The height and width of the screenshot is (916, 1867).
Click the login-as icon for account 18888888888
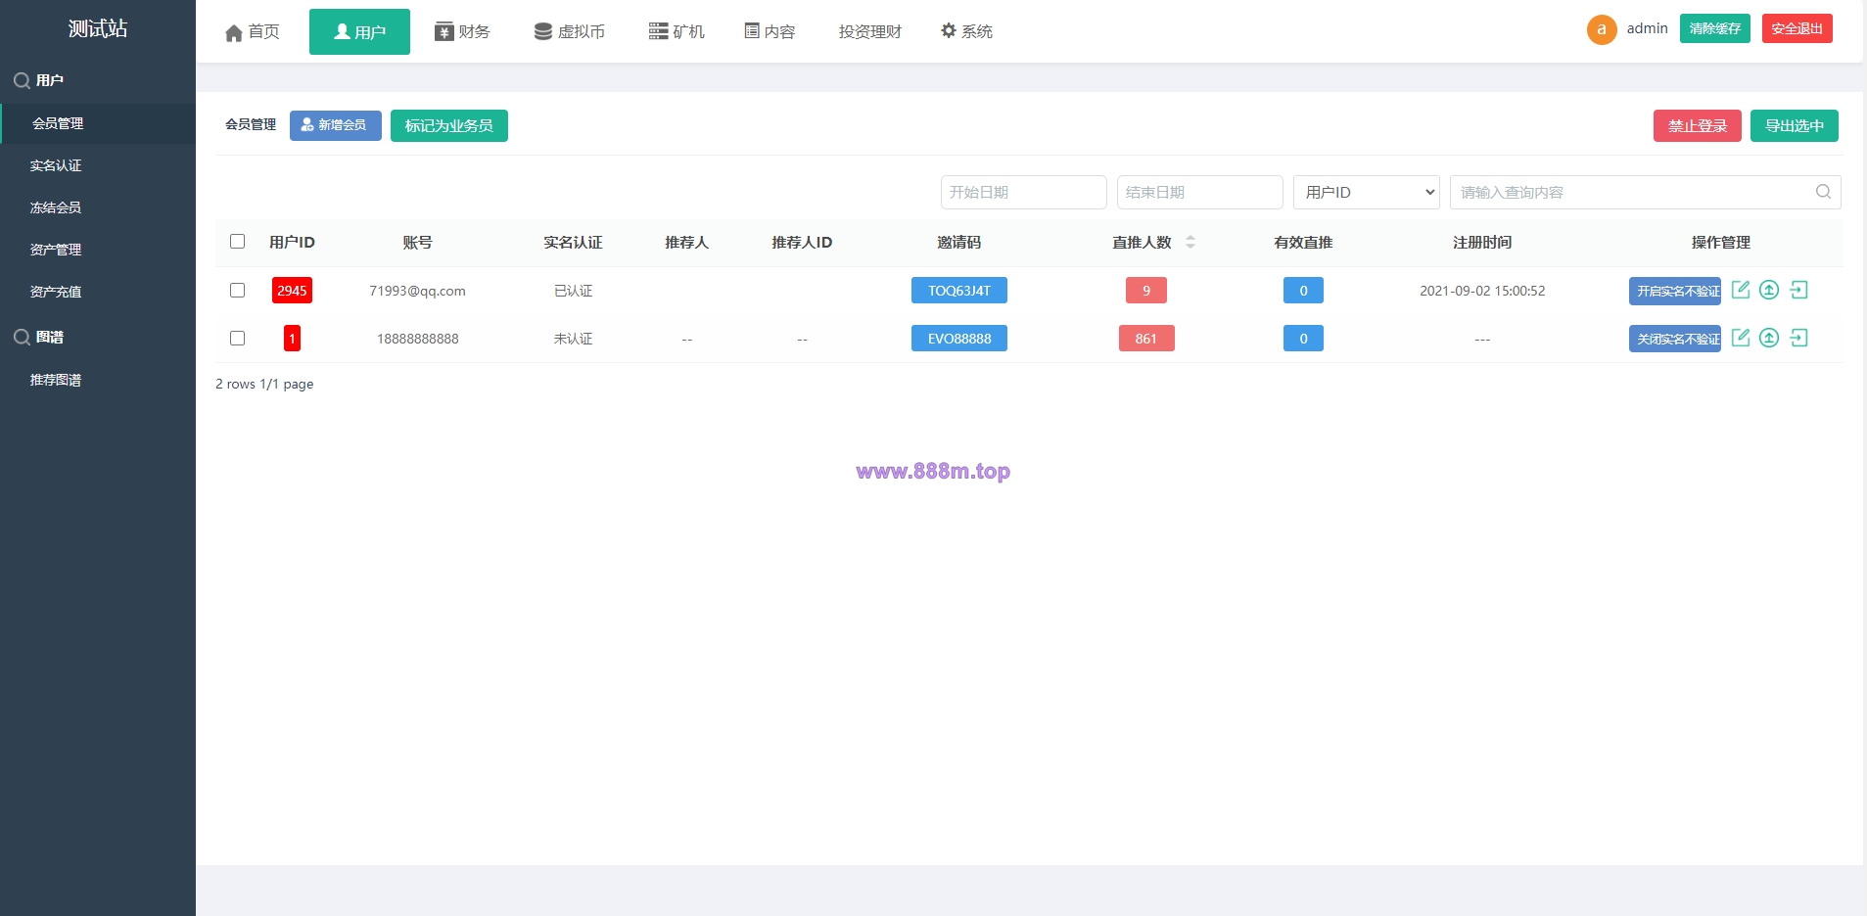tap(1798, 338)
